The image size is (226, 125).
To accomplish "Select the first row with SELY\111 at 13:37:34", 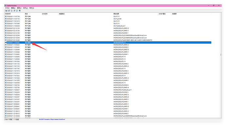I will point(108,16).
